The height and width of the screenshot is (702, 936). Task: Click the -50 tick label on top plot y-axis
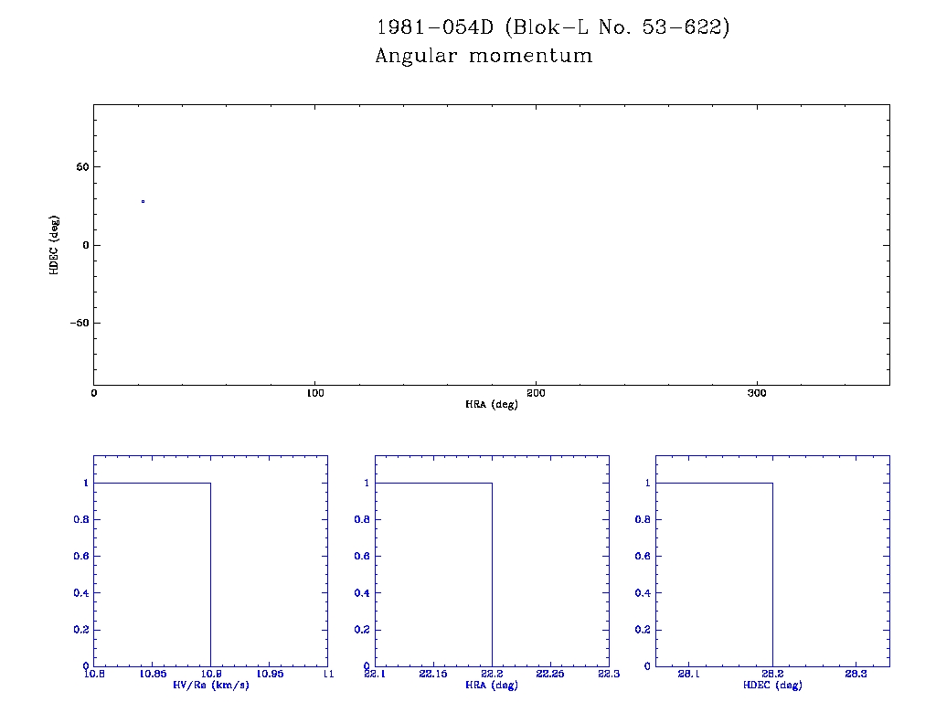[78, 323]
